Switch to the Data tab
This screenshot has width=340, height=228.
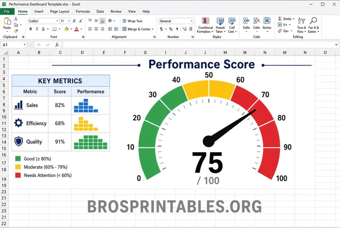point(100,12)
